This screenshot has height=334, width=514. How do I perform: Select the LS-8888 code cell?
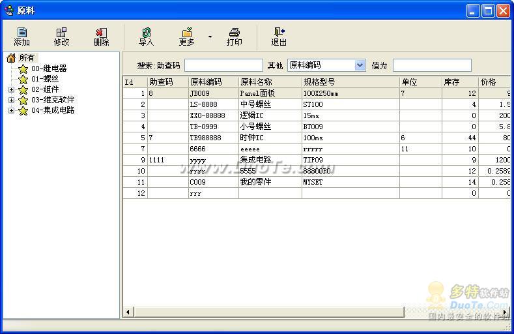tap(214, 104)
